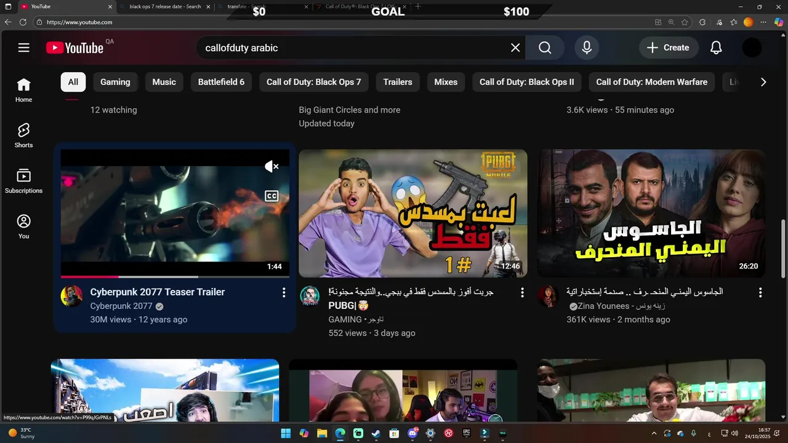Viewport: 788px width, 443px height.
Task: Click the magnifier search button
Action: (x=545, y=47)
